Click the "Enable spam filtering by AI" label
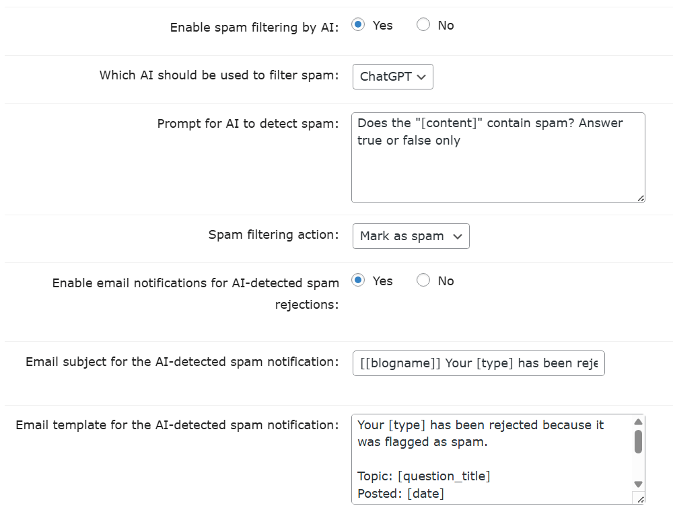The image size is (673, 518). coord(254,28)
